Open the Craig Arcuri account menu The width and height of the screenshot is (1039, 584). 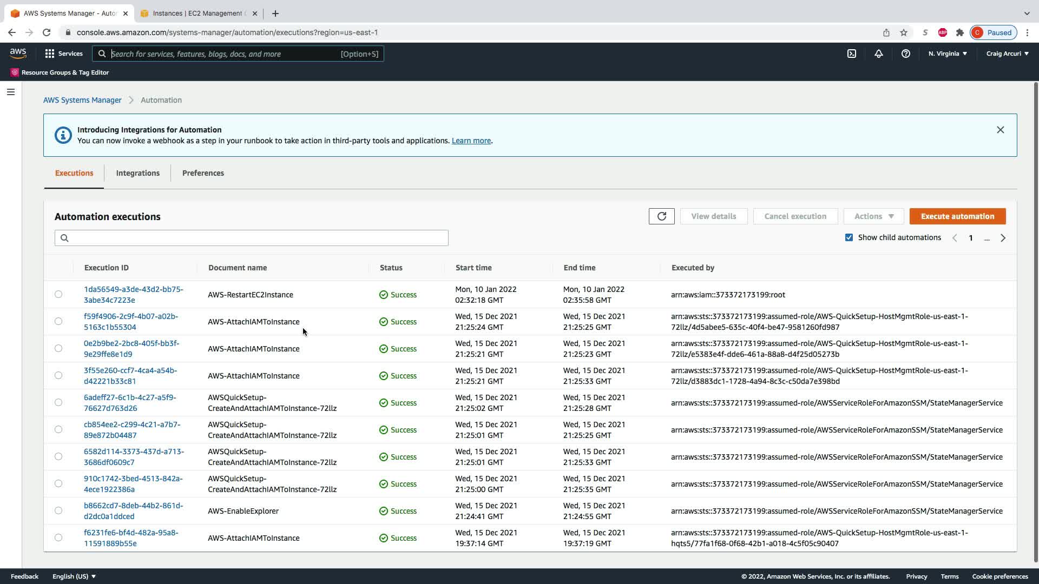(x=1007, y=54)
